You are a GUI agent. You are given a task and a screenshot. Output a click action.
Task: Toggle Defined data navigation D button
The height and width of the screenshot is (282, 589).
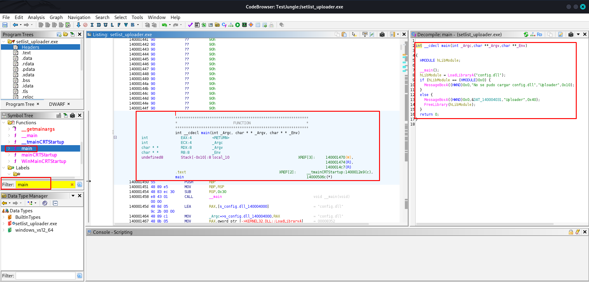(99, 25)
